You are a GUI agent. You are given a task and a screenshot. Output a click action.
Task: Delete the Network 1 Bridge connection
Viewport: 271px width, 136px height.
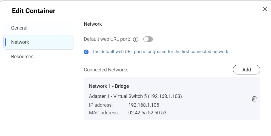[254, 99]
